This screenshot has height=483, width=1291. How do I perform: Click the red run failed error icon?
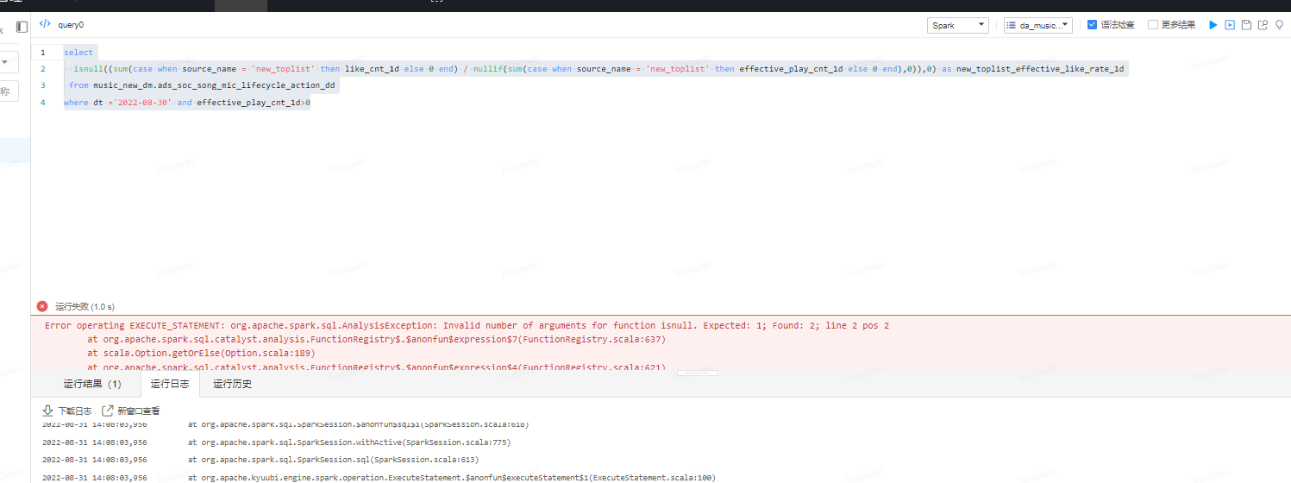42,306
